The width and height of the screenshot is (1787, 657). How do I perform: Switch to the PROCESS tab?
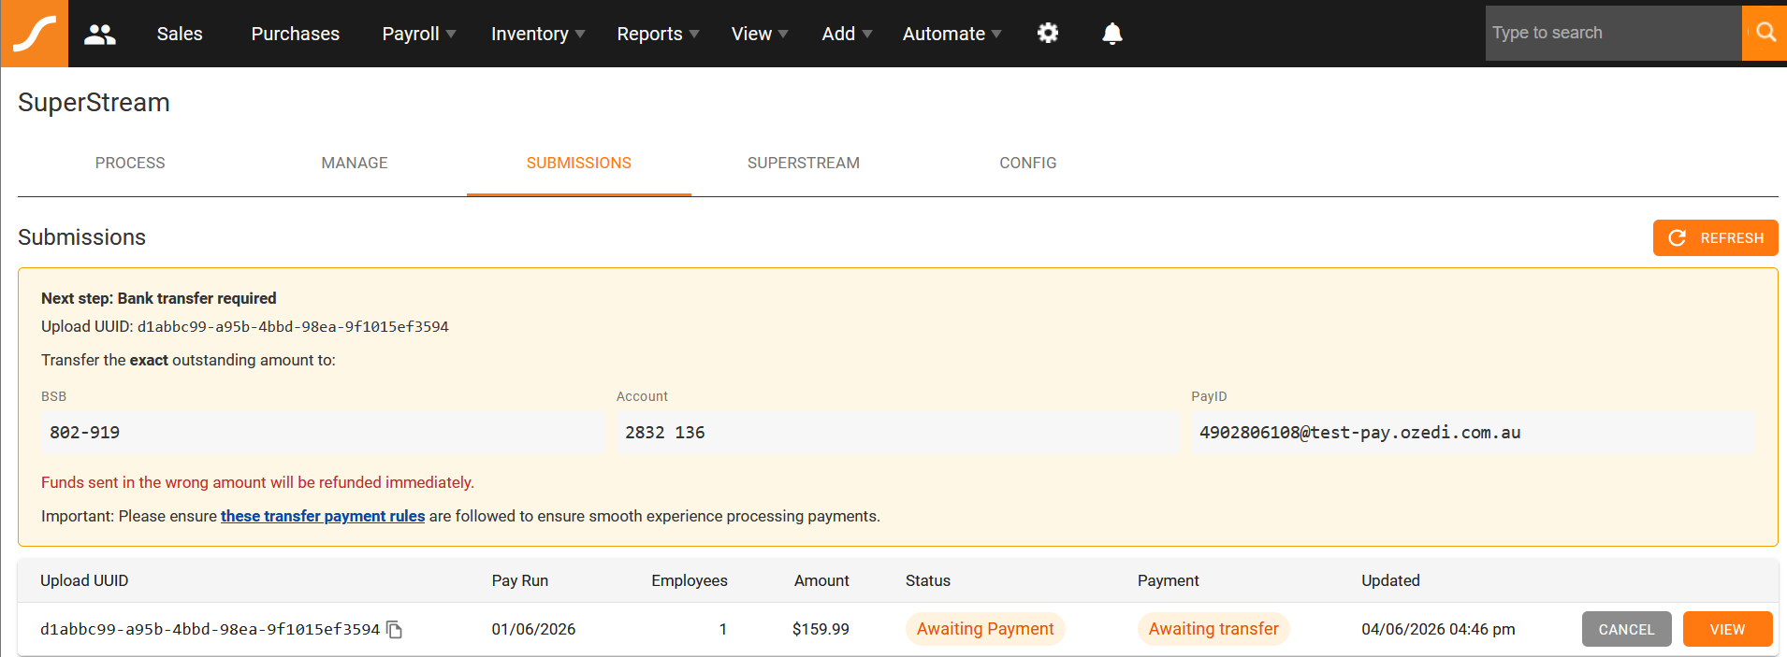130,163
